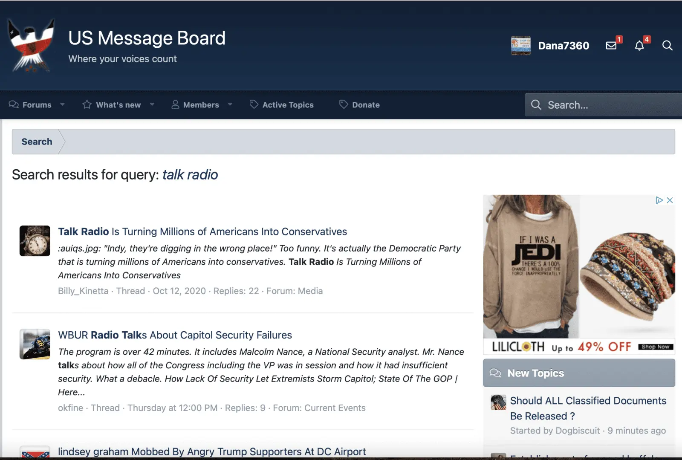This screenshot has width=682, height=460.
Task: Visit Billy_Kinetta's profile link
Action: pos(83,291)
